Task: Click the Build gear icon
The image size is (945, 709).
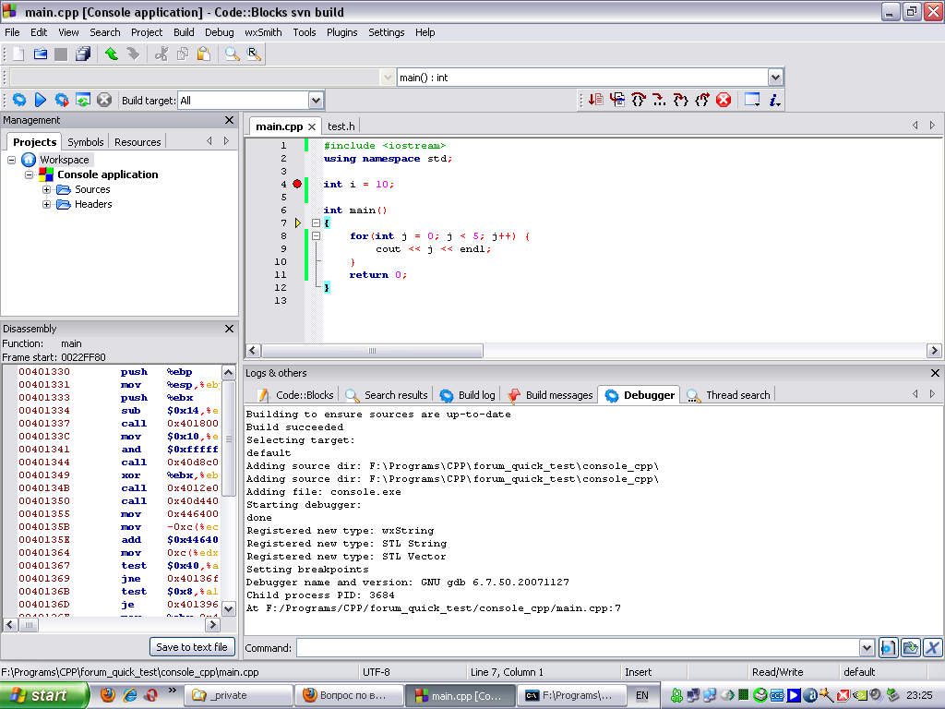Action: 18,100
